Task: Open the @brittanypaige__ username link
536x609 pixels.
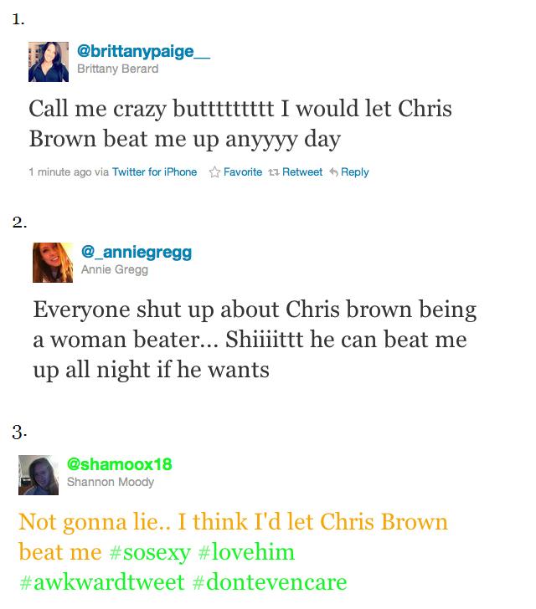Action: coord(143,51)
